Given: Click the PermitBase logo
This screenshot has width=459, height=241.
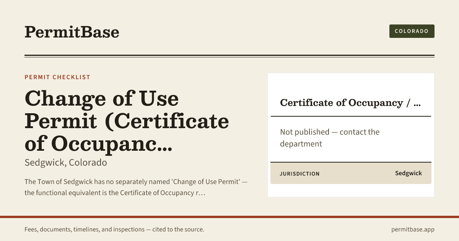Looking at the screenshot, I should [x=72, y=32].
